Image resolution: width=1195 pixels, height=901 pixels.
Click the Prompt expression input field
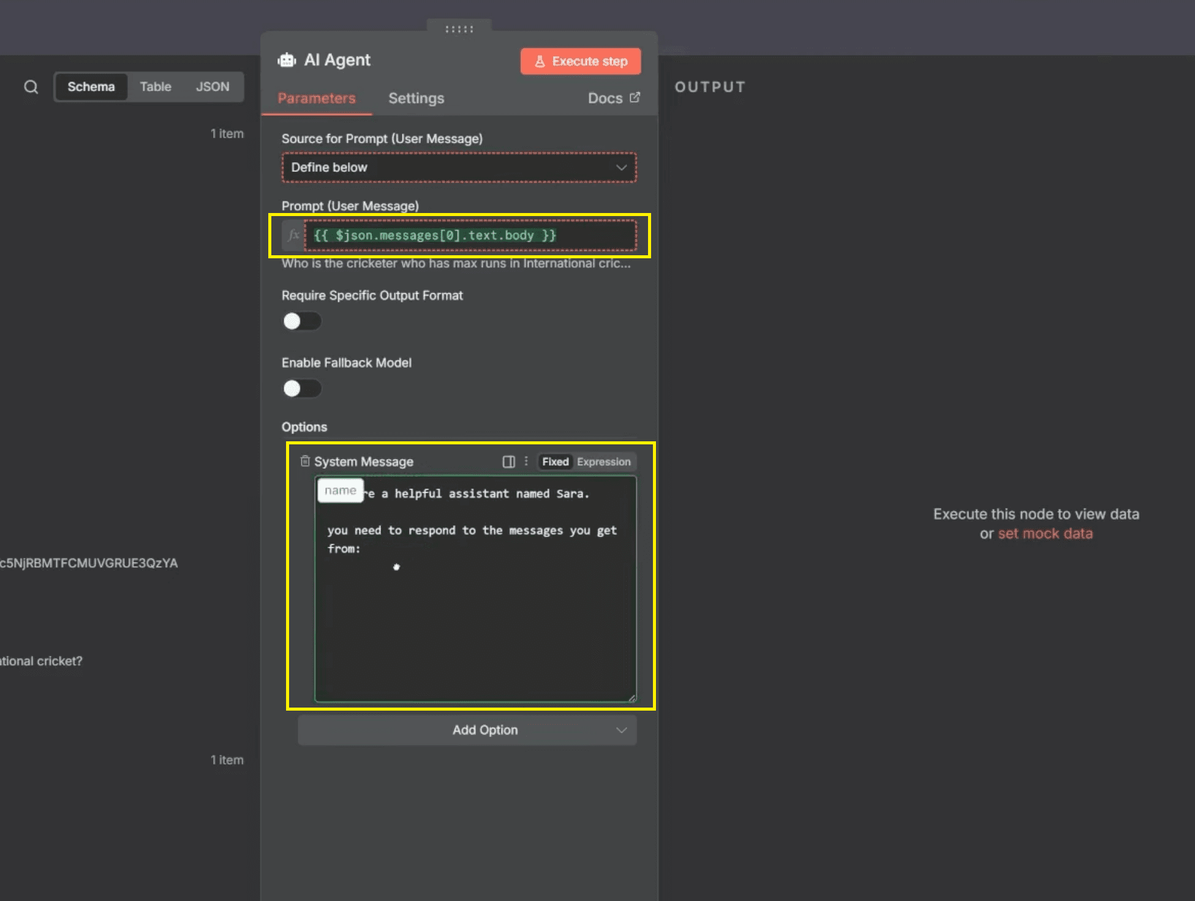pyautogui.click(x=472, y=235)
